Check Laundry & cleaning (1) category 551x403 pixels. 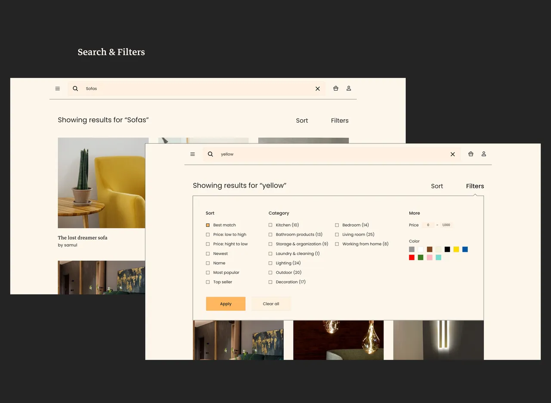click(270, 254)
